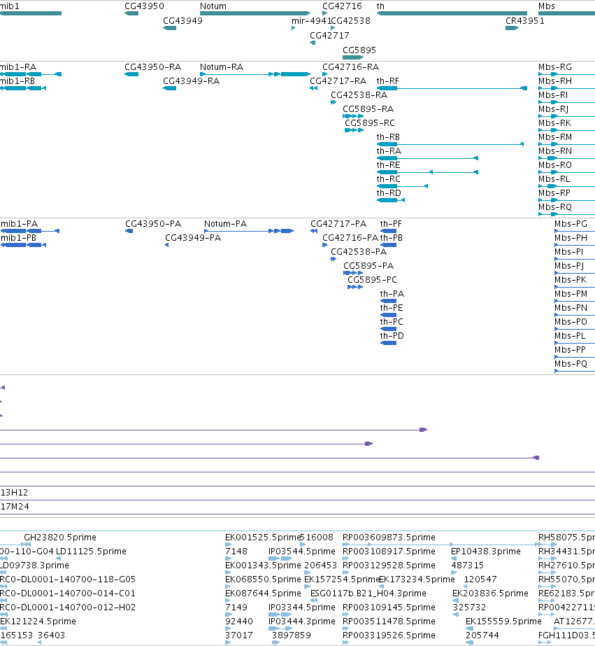Select CG5895-RC transcript label
This screenshot has width=595, height=646.
[369, 123]
